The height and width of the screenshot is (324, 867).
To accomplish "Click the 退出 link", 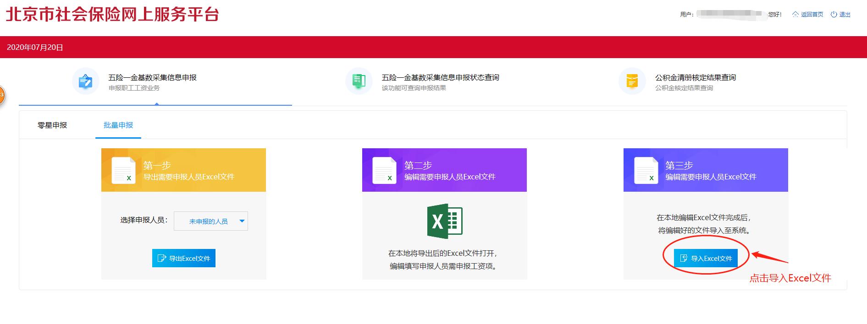I will tap(845, 15).
